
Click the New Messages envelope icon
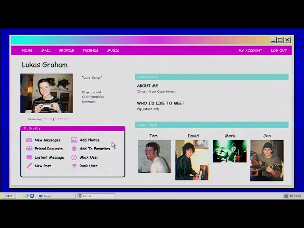click(29, 140)
